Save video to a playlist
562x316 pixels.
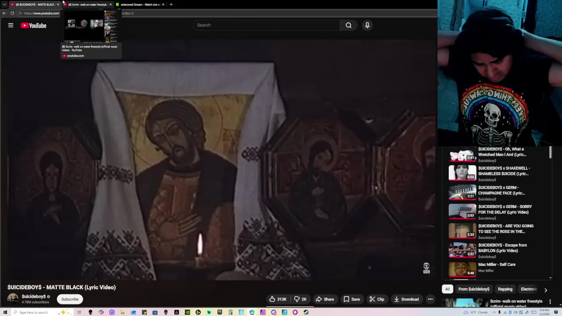[x=352, y=299]
